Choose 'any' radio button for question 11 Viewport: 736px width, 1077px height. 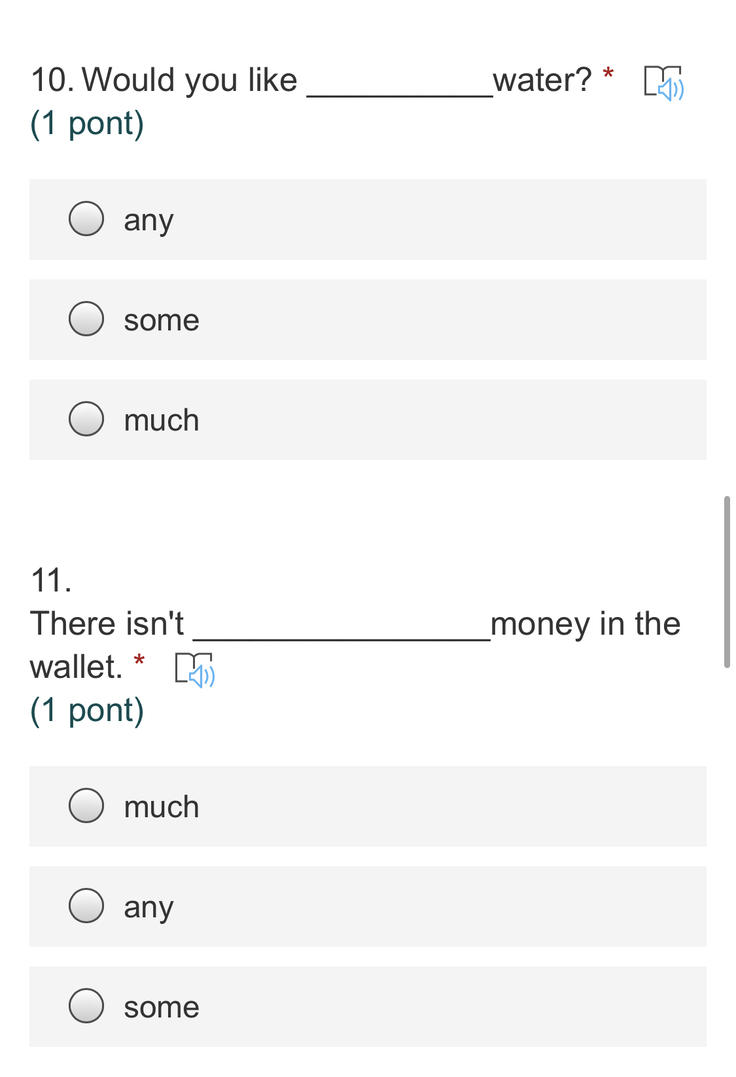point(86,906)
